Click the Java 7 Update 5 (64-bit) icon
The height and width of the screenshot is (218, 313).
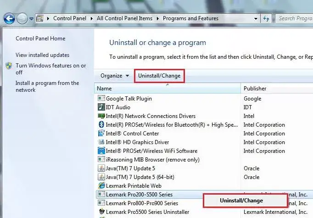101,177
